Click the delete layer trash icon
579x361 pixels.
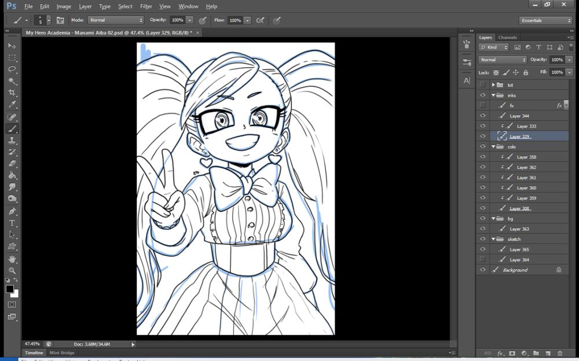560,353
